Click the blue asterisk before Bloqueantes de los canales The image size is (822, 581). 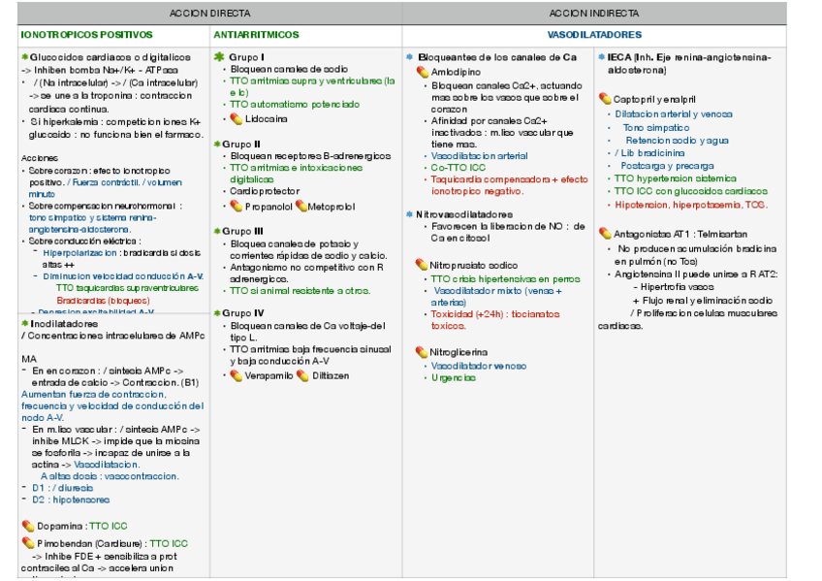tap(409, 57)
